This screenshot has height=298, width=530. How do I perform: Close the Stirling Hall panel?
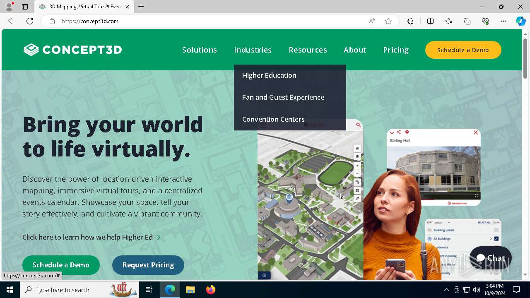point(475,132)
